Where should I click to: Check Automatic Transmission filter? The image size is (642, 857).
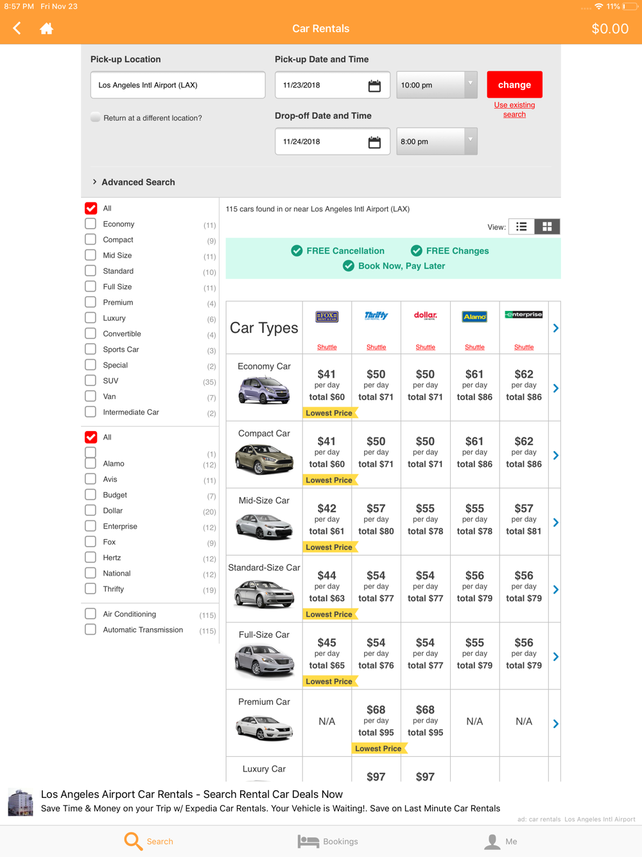click(91, 630)
